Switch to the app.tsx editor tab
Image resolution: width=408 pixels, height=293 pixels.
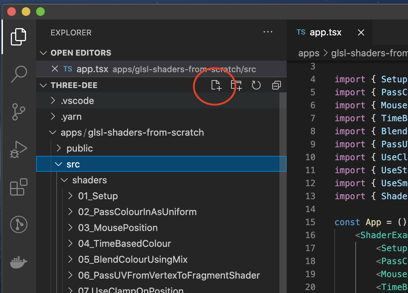point(325,32)
